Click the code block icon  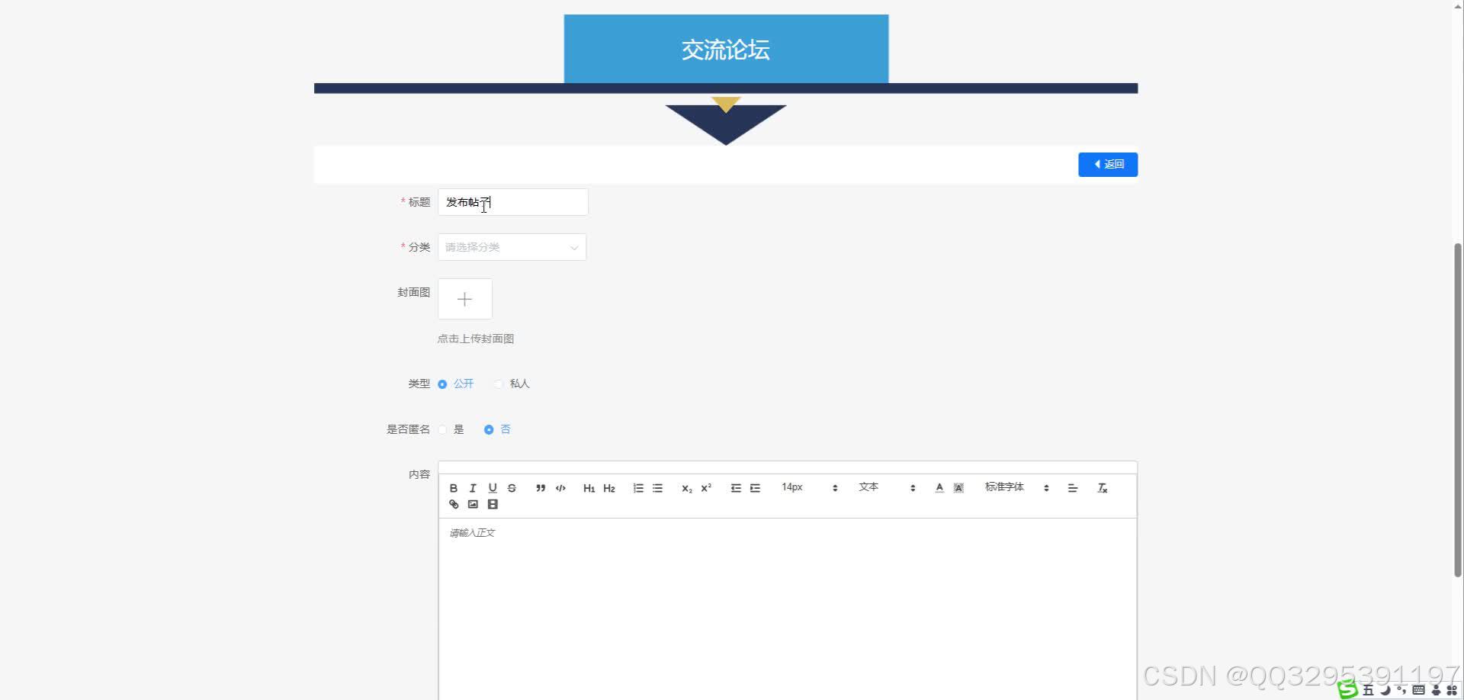coord(560,487)
